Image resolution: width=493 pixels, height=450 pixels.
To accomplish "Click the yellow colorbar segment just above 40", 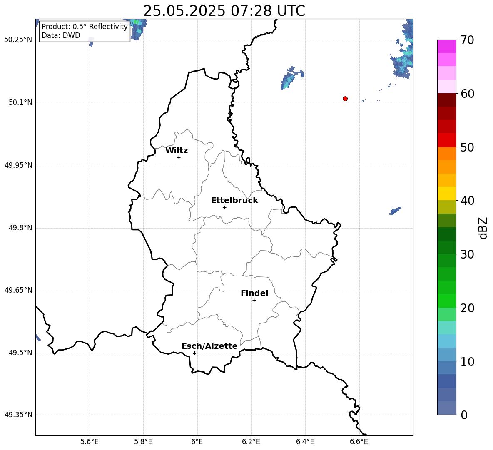I will tap(447, 194).
